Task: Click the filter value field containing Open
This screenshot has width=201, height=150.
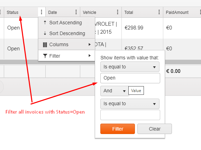Action: [130, 78]
